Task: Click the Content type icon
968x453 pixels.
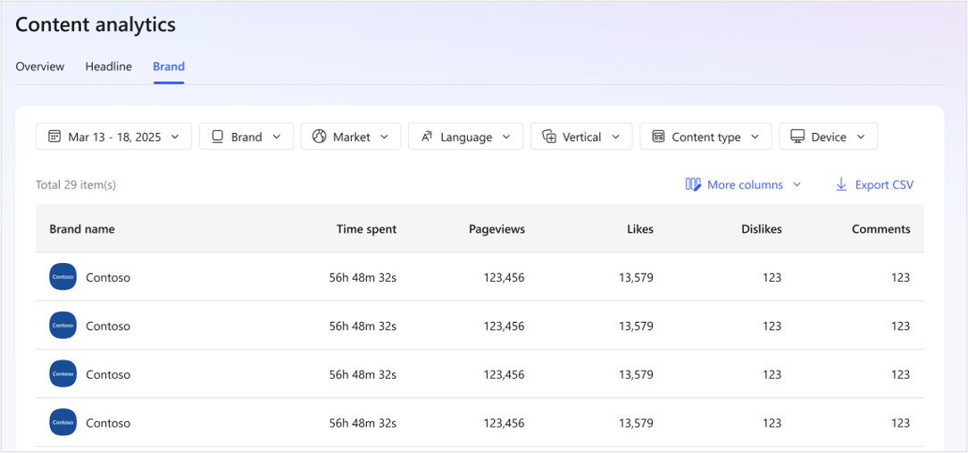Action: pos(658,136)
